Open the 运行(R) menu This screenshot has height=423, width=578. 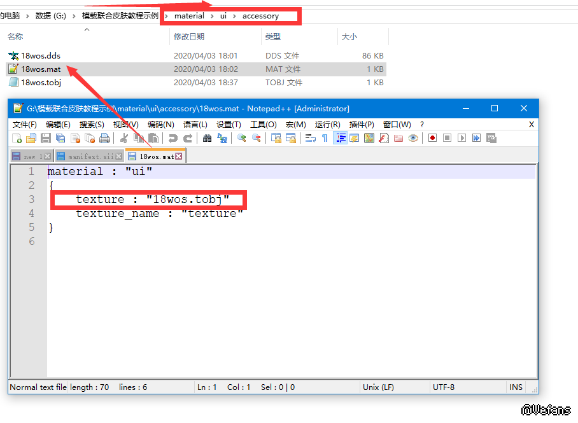point(327,125)
